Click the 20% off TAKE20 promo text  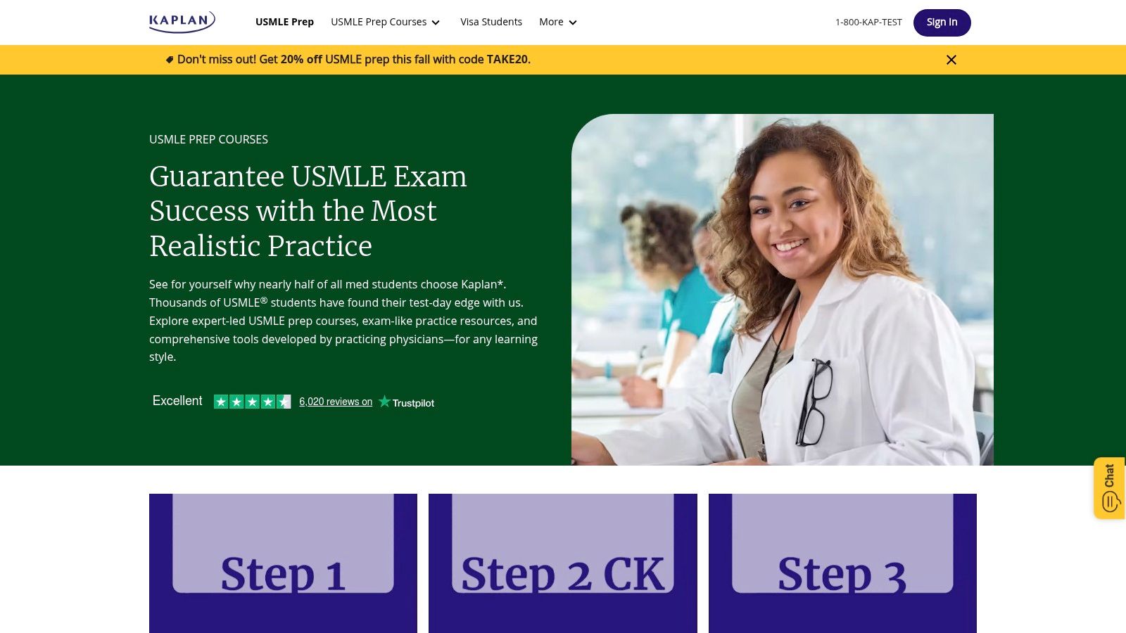(354, 60)
